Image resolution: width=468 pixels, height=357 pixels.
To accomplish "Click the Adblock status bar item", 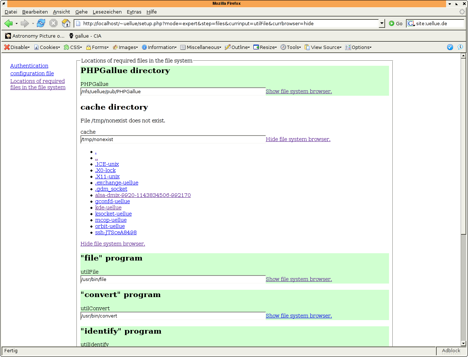I will pyautogui.click(x=451, y=350).
